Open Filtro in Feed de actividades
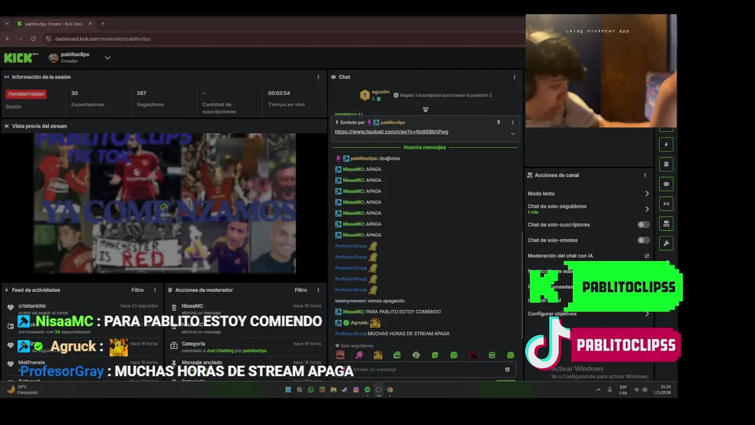The image size is (755, 425). (137, 290)
